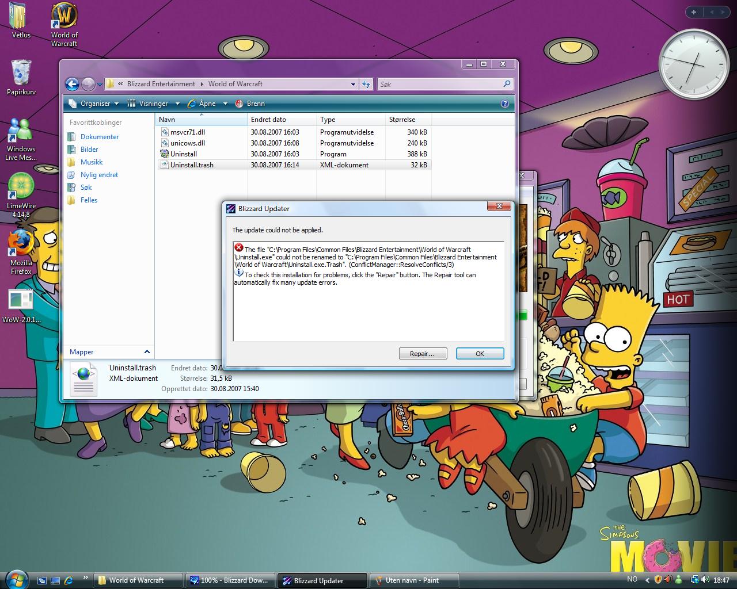Show hidden tray icons arrow
737x589 pixels.
point(647,580)
